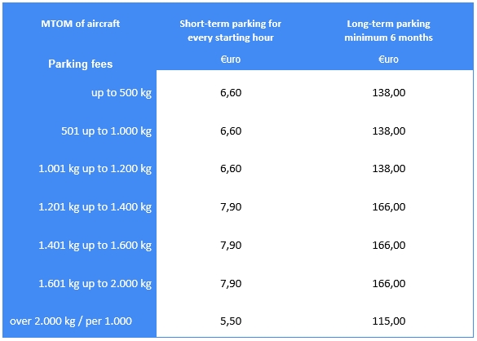
Task: Click the '1.201 kg up to 1.400 kg' row label
Action: coord(95,207)
